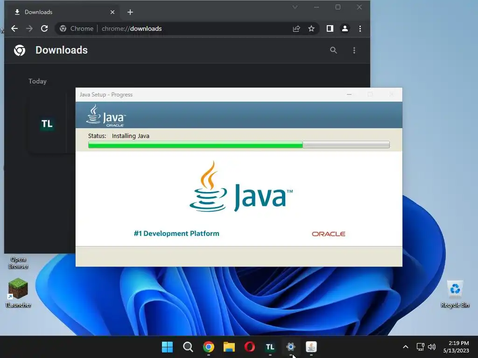Open Chrome side panel icon

330,28
